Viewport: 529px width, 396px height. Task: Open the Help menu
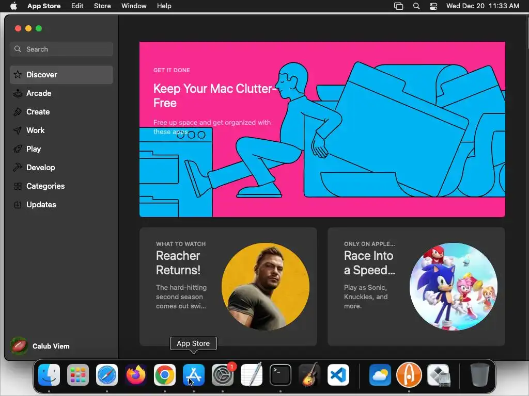[164, 6]
